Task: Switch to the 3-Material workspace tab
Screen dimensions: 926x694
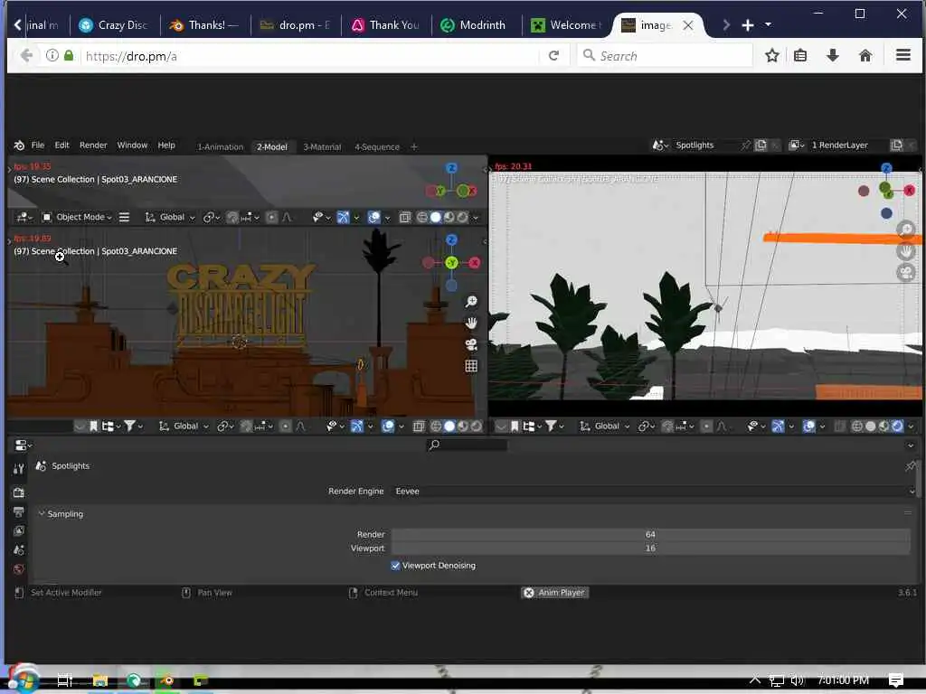Action: point(322,147)
